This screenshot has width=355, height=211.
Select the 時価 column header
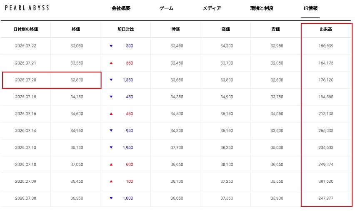pyautogui.click(x=176, y=29)
